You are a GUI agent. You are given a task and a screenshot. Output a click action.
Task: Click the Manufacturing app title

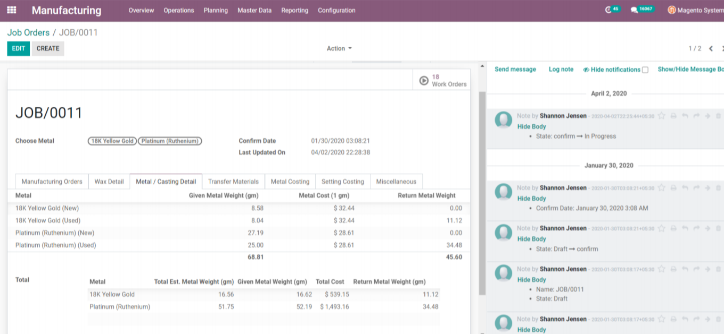click(x=67, y=10)
